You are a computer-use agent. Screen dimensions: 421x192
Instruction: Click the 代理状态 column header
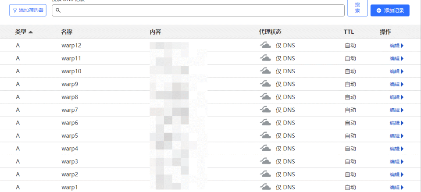pyautogui.click(x=270, y=32)
